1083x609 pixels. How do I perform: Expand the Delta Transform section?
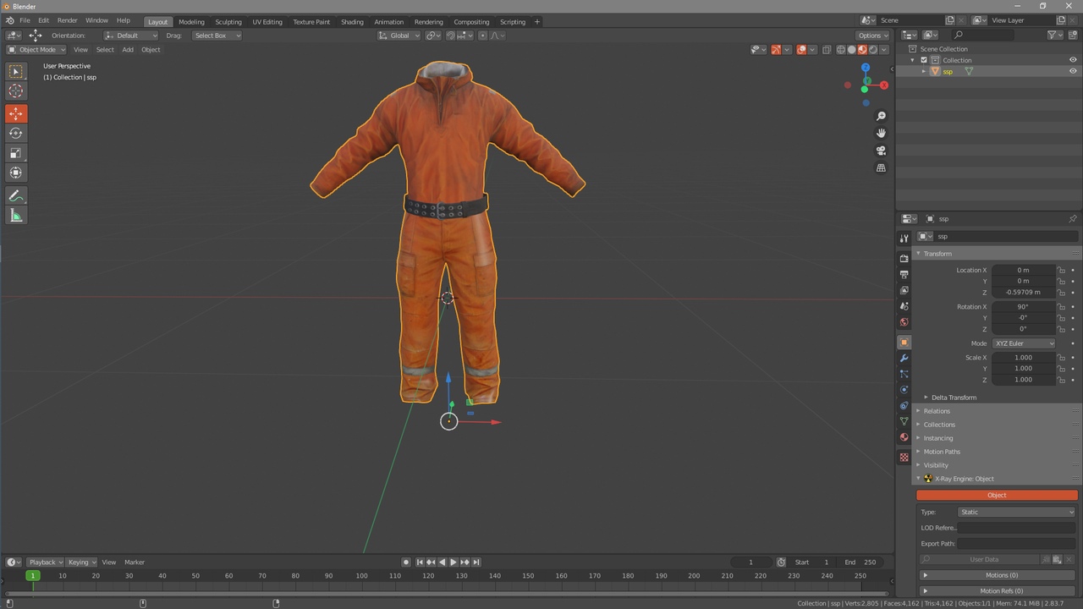(953, 398)
